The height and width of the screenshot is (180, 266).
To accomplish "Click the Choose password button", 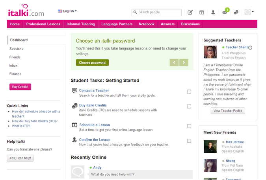I will click(92, 62).
